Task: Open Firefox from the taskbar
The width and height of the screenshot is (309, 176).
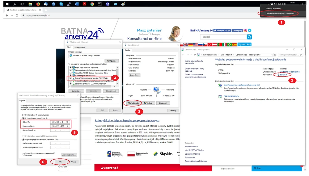Action: [38, 4]
